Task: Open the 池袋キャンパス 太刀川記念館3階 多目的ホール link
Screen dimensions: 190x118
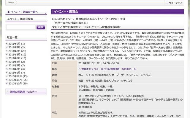Action: (109, 69)
